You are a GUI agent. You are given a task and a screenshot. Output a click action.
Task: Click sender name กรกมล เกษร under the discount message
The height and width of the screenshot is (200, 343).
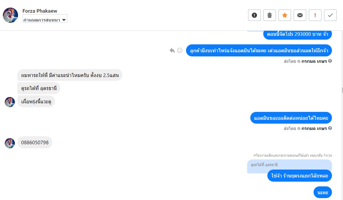pyautogui.click(x=314, y=61)
